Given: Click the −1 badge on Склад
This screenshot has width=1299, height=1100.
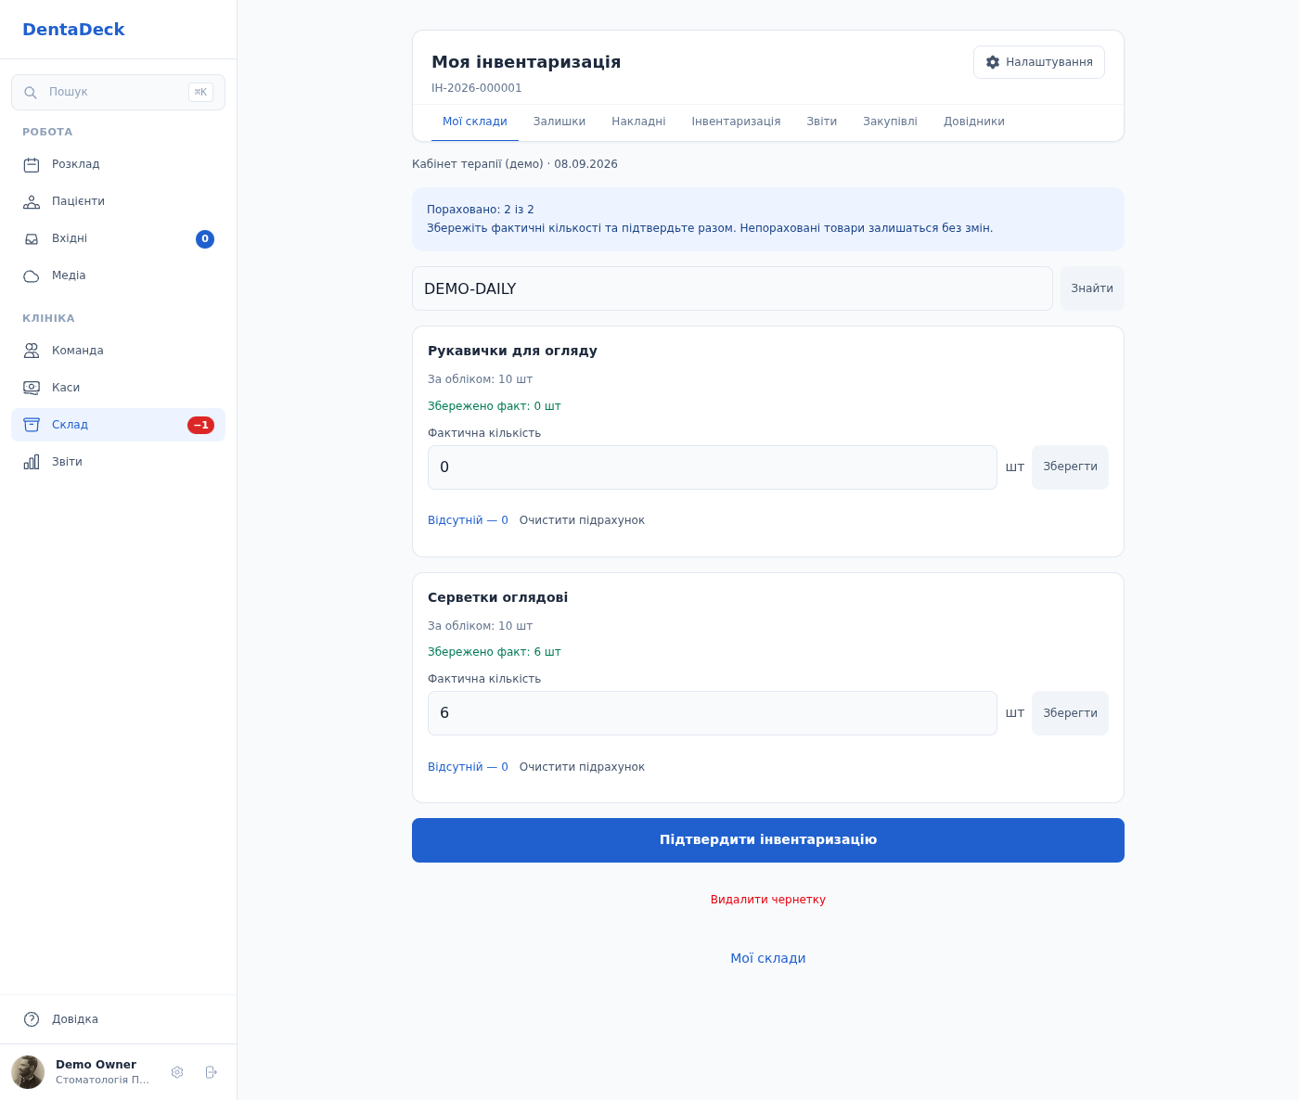Looking at the screenshot, I should coord(200,425).
